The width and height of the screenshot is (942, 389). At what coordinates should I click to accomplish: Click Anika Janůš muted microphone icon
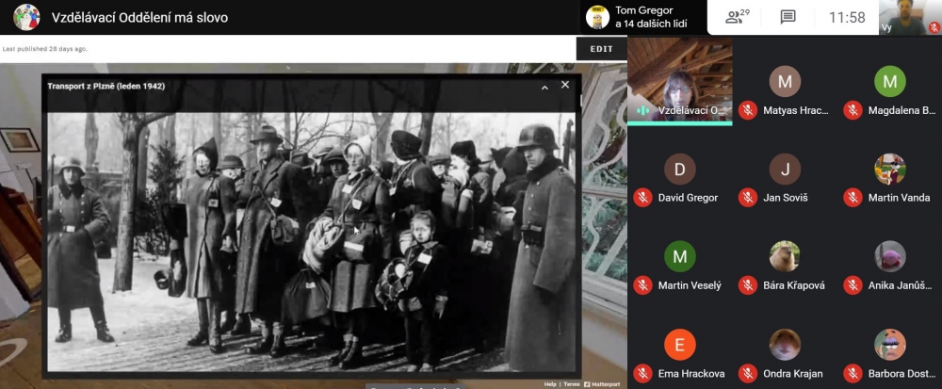[853, 285]
